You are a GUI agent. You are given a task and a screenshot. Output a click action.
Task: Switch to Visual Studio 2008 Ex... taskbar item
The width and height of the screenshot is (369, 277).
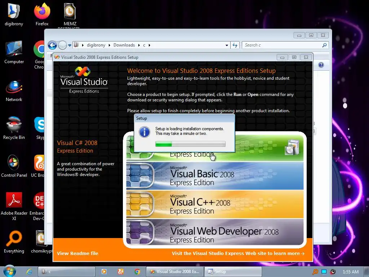175,272
